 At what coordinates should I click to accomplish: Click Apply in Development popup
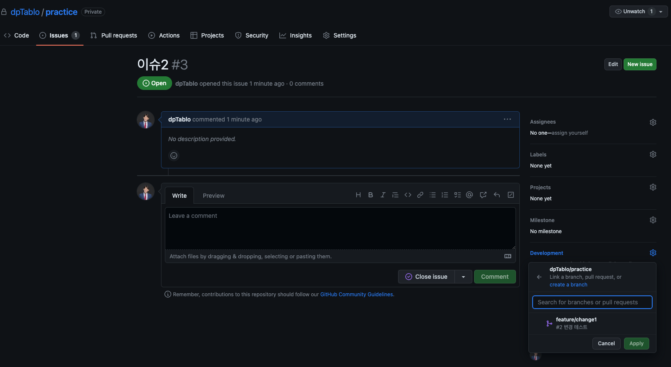tap(636, 344)
